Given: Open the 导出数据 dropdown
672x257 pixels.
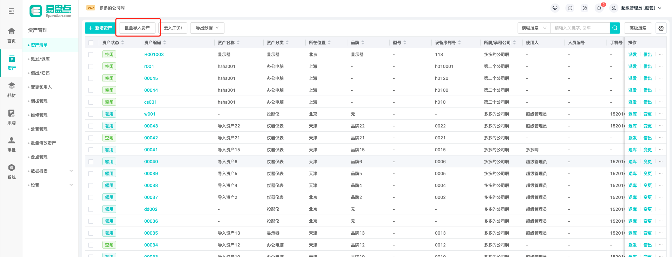Looking at the screenshot, I should tap(207, 28).
